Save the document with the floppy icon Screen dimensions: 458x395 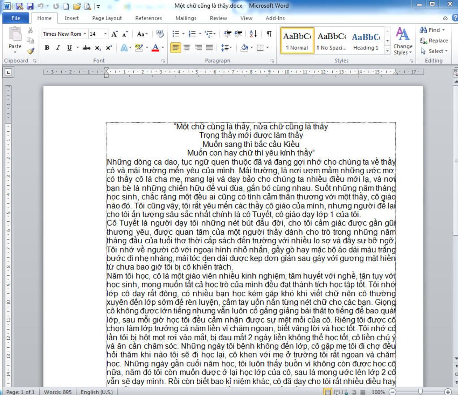click(30, 6)
